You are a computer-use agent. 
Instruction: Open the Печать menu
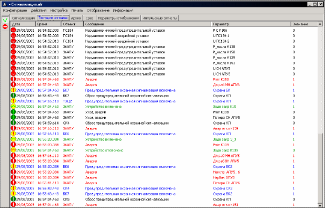pos(77,11)
